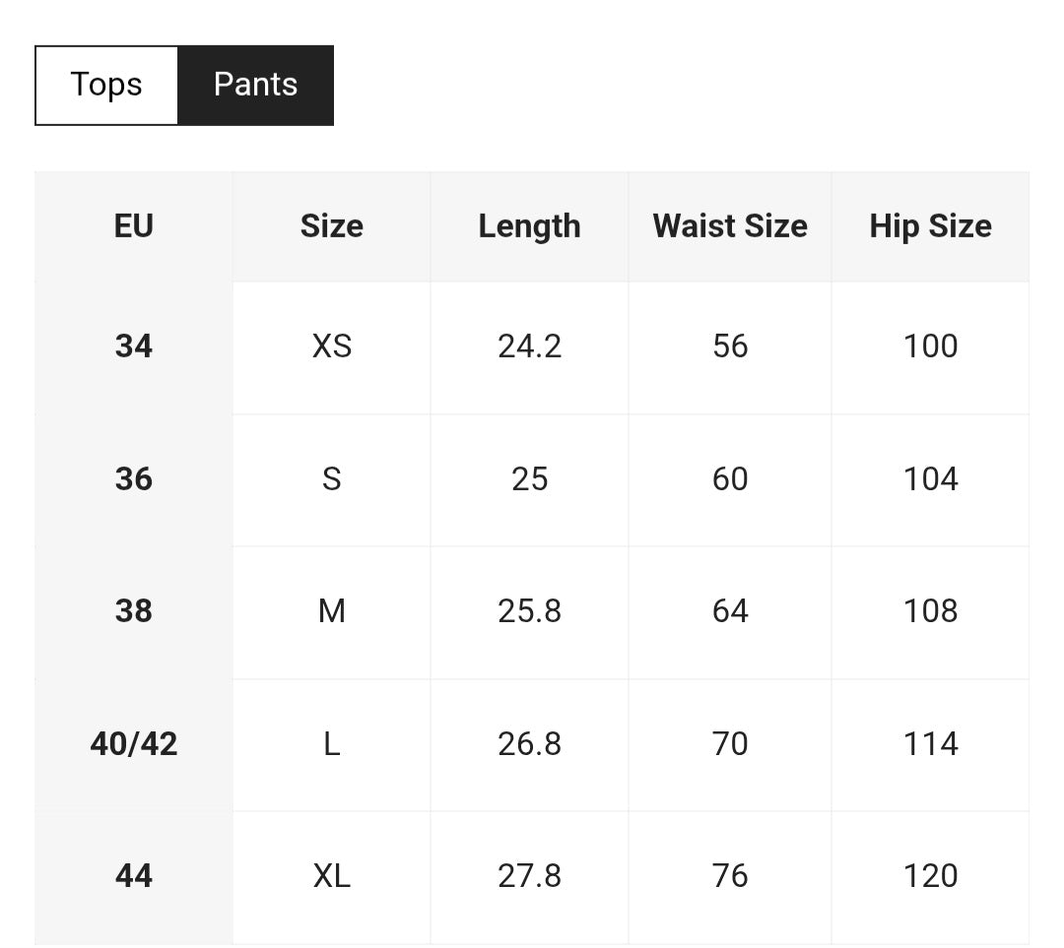Image resolution: width=1064 pixels, height=948 pixels.
Task: Click the XS size cell
Action: pyautogui.click(x=331, y=347)
